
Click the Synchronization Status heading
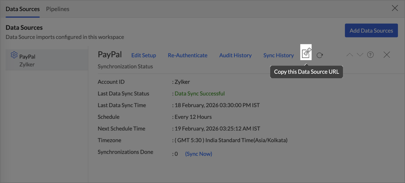click(x=125, y=67)
